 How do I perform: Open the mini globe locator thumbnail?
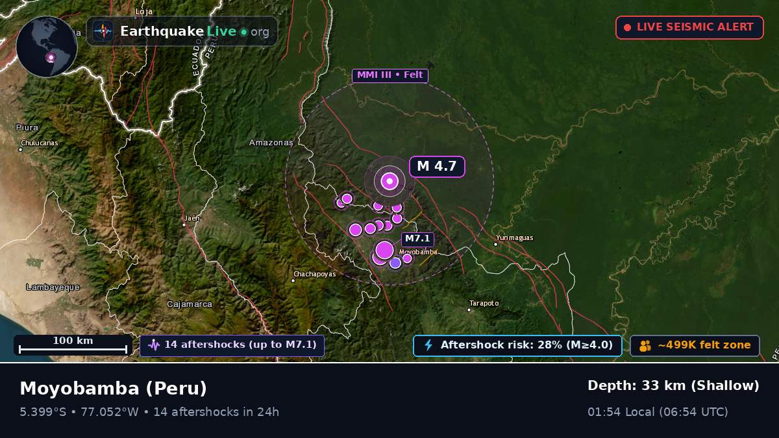pos(47,47)
